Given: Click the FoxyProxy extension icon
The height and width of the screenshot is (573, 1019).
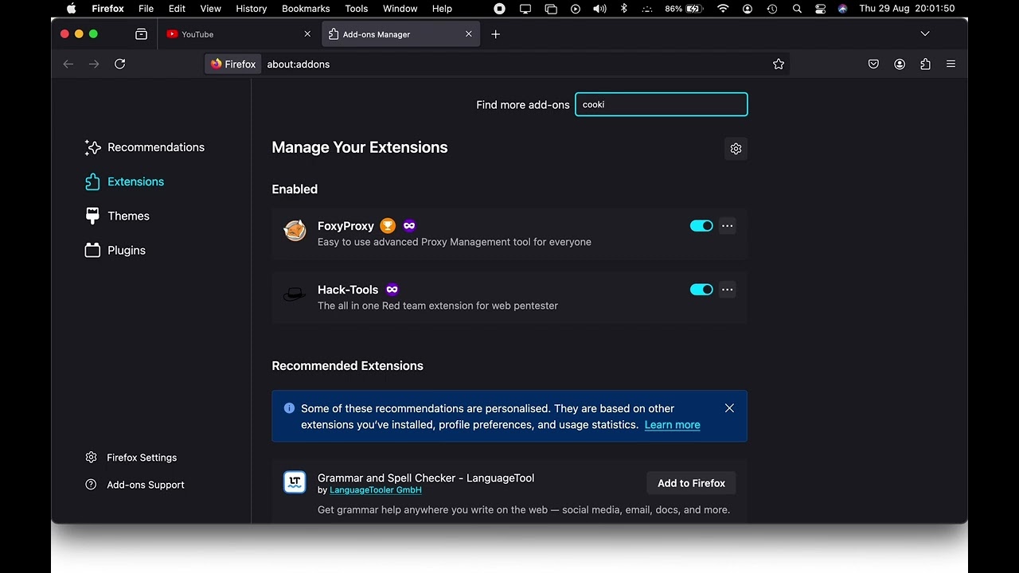Looking at the screenshot, I should [295, 231].
